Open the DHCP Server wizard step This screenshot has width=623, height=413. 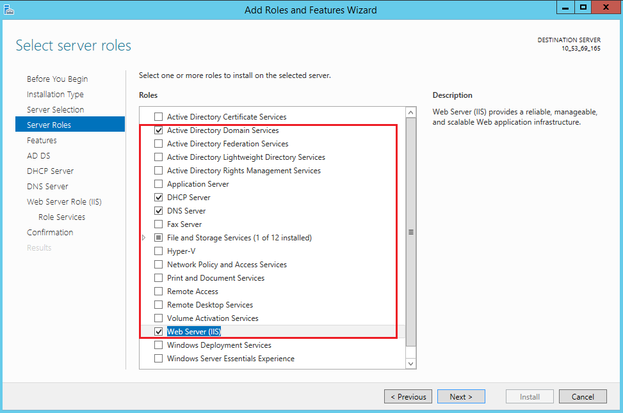pyautogui.click(x=50, y=171)
